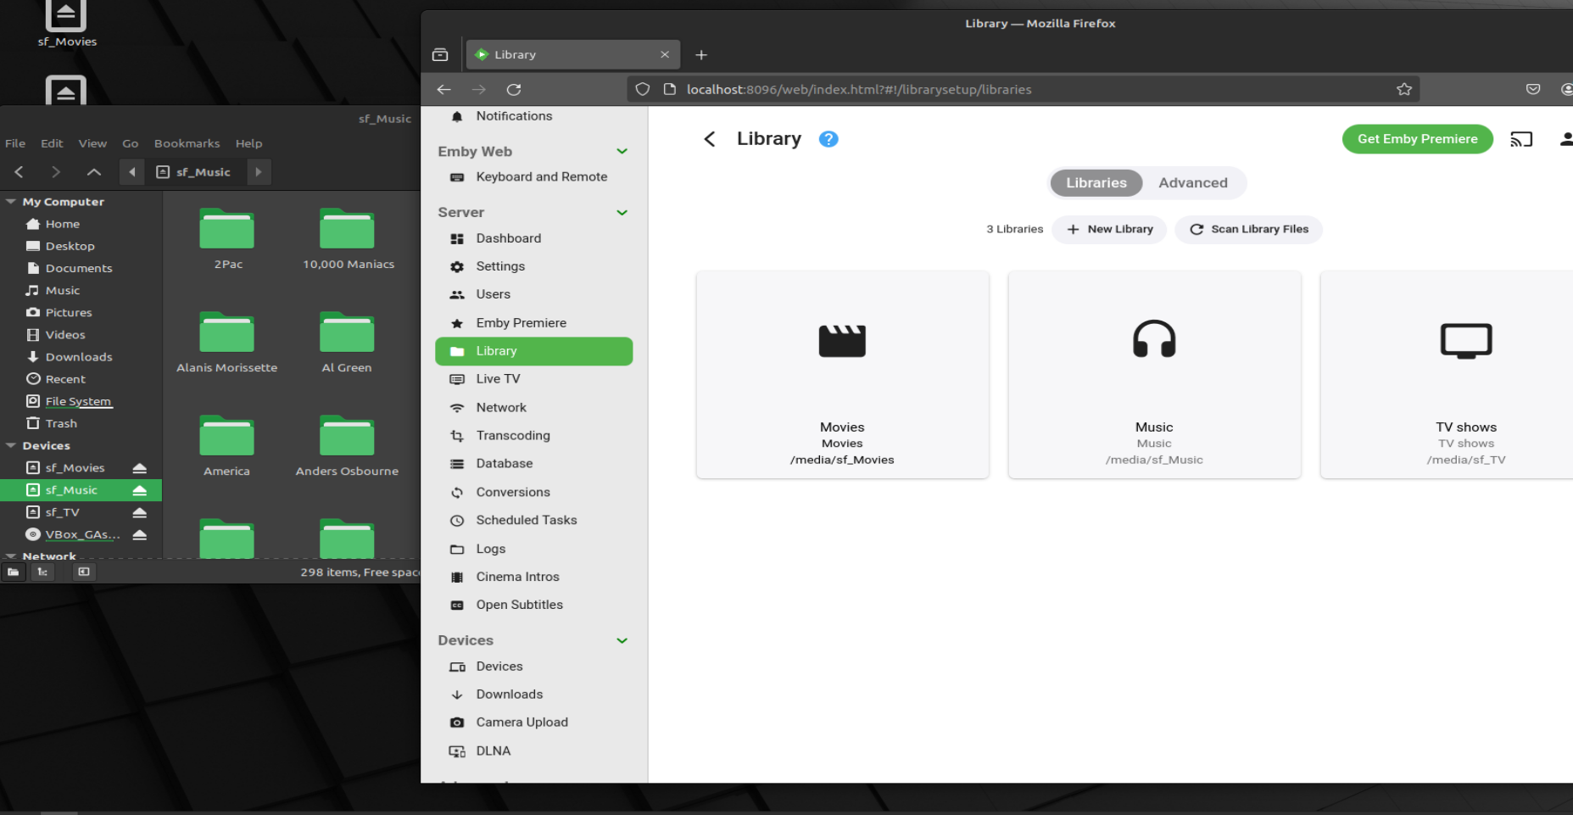This screenshot has height=815, width=1573.
Task: Open the Movies library card
Action: pyautogui.click(x=842, y=375)
